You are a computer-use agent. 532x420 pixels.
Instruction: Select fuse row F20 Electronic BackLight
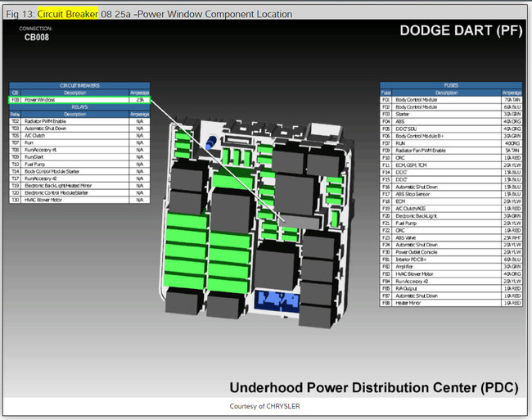451,216
